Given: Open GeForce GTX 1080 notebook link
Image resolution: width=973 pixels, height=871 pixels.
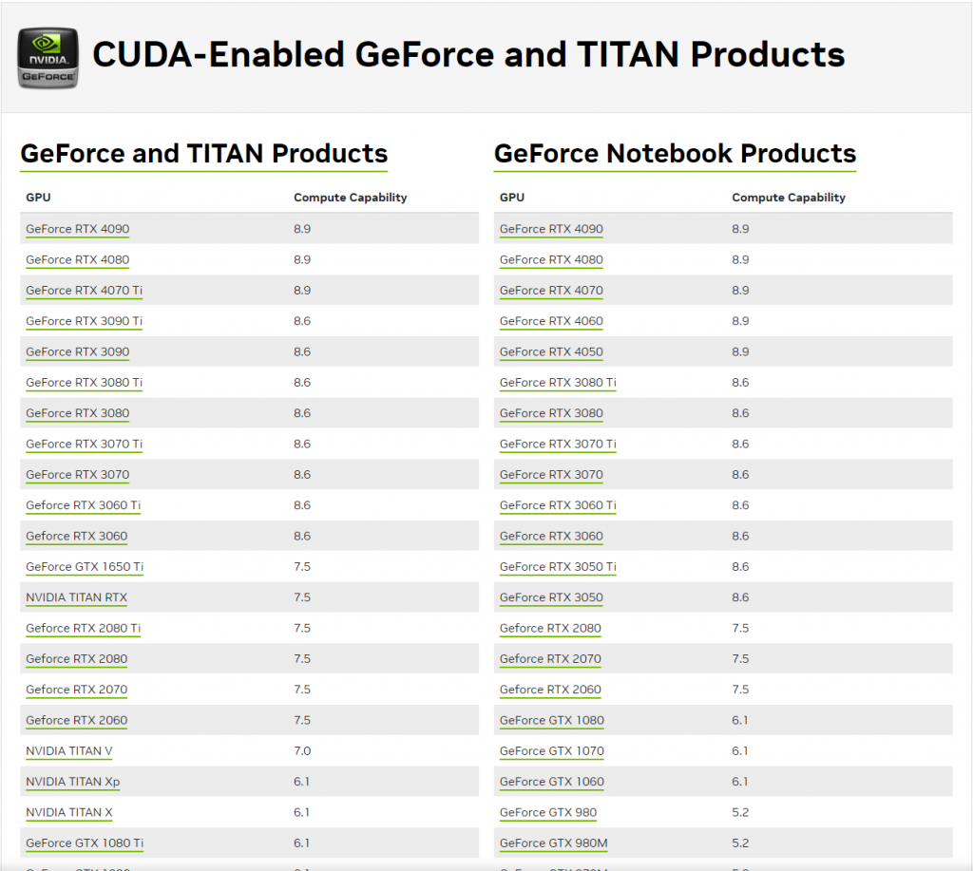Looking at the screenshot, I should coord(552,720).
